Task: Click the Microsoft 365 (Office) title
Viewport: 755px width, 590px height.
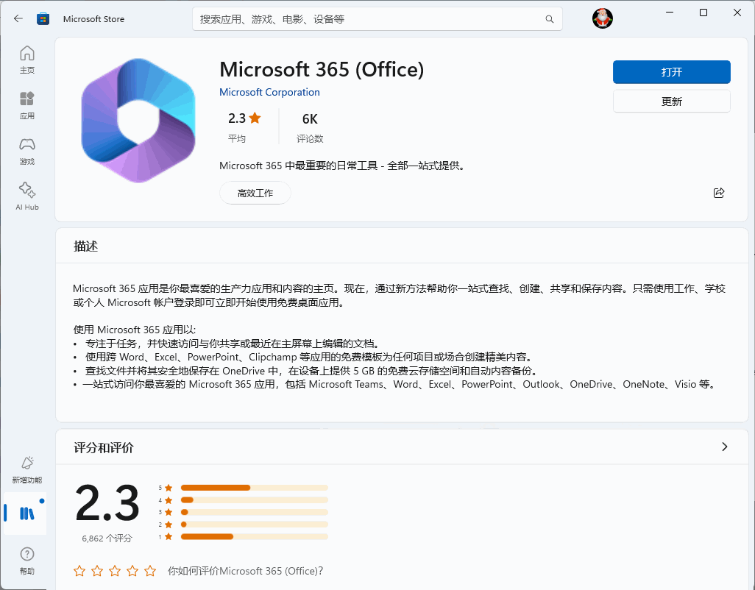Action: (x=322, y=69)
